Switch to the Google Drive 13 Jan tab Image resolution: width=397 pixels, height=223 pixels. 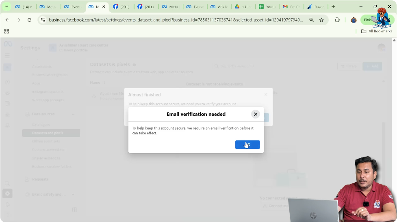pyautogui.click(x=243, y=7)
